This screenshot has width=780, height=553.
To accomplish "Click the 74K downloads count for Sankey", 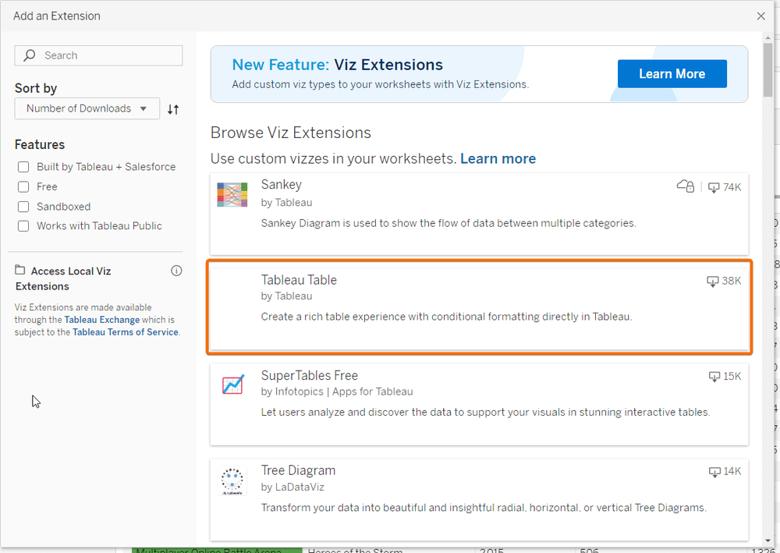I will 732,187.
